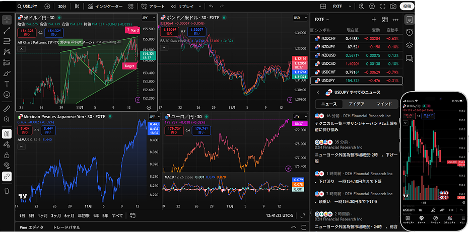469x232 pixels.
Task: Open the FXTF watchlist dropdown
Action: (x=322, y=20)
